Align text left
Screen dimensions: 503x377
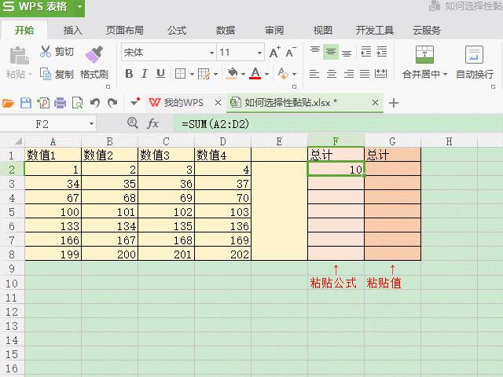(314, 74)
